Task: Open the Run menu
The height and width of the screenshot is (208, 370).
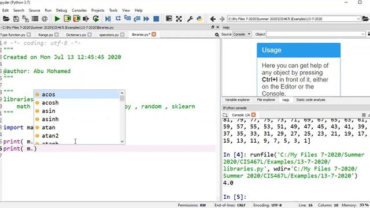Action: [48, 10]
